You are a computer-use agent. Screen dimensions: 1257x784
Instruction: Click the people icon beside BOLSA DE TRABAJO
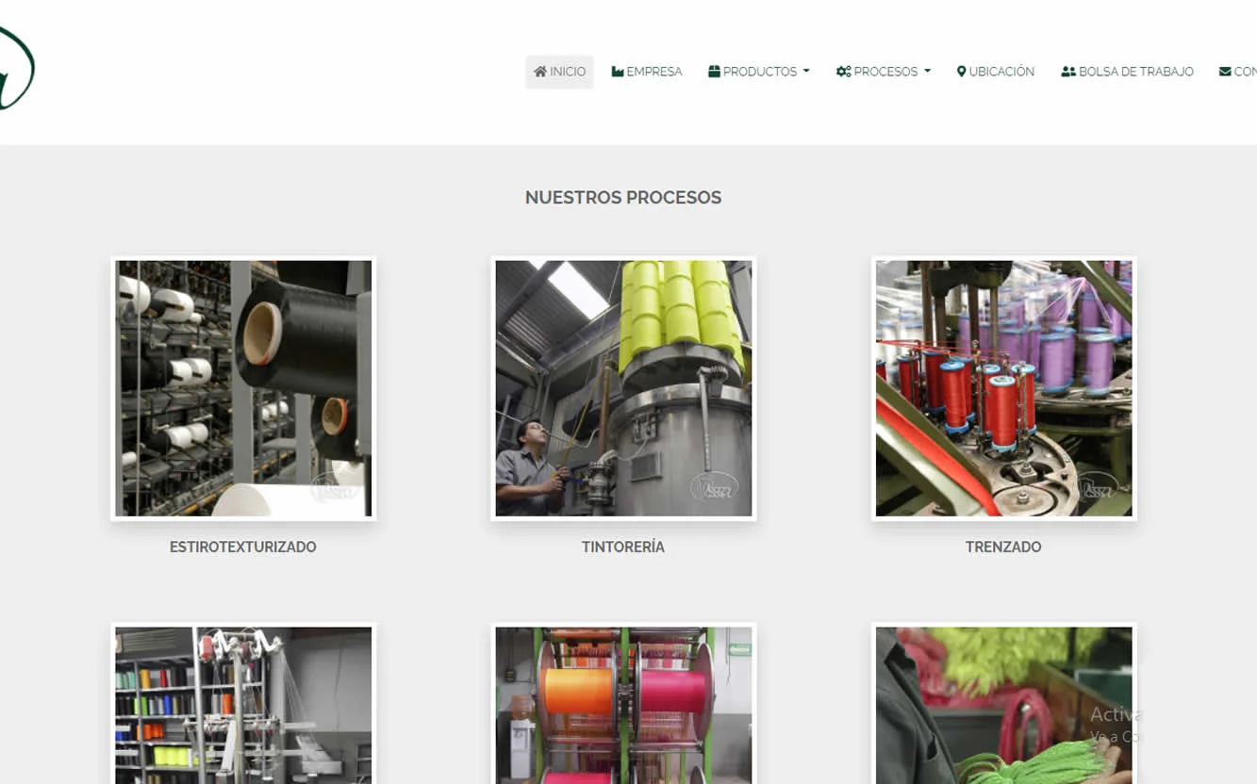[1068, 72]
